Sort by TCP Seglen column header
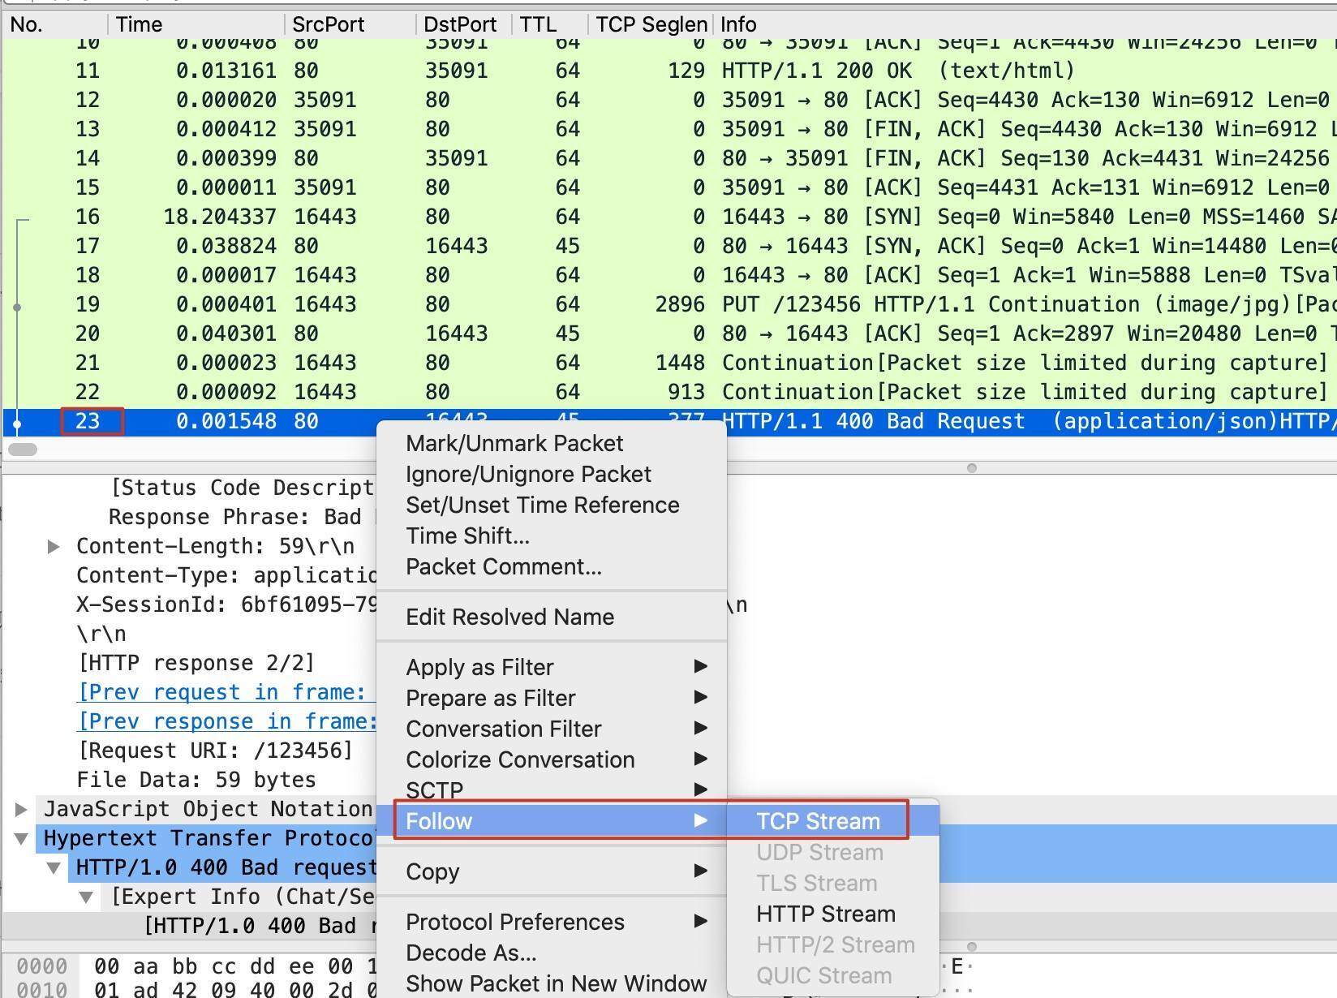Screen dimensions: 1337x998 (651, 24)
